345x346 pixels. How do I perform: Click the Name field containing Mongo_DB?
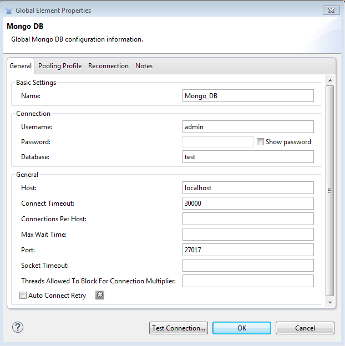(248, 95)
